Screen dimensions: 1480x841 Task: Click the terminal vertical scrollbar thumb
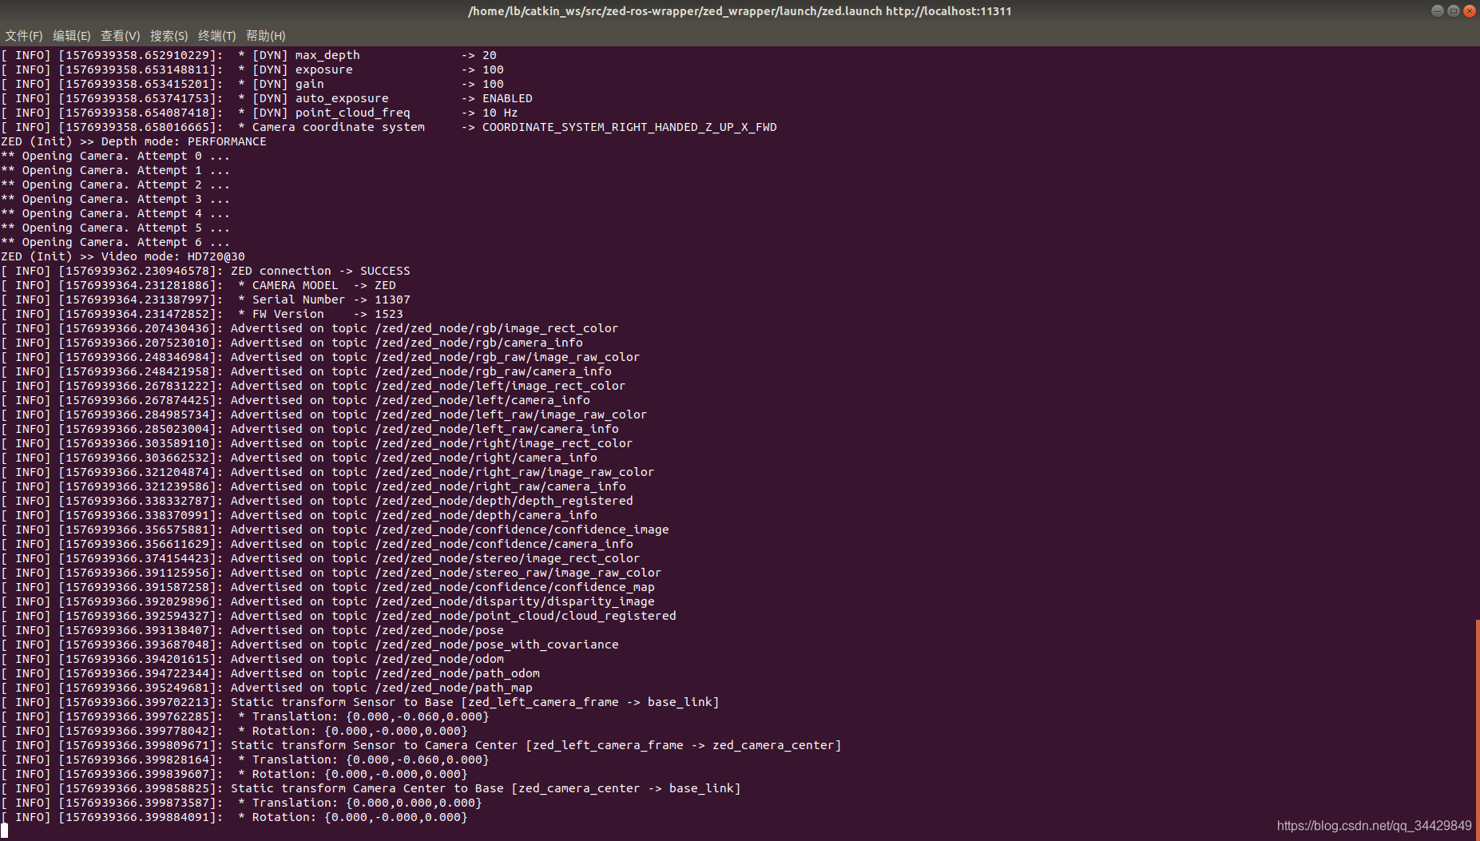click(1477, 728)
